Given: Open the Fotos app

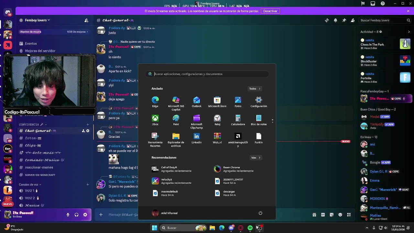Looking at the screenshot, I should [x=238, y=102].
